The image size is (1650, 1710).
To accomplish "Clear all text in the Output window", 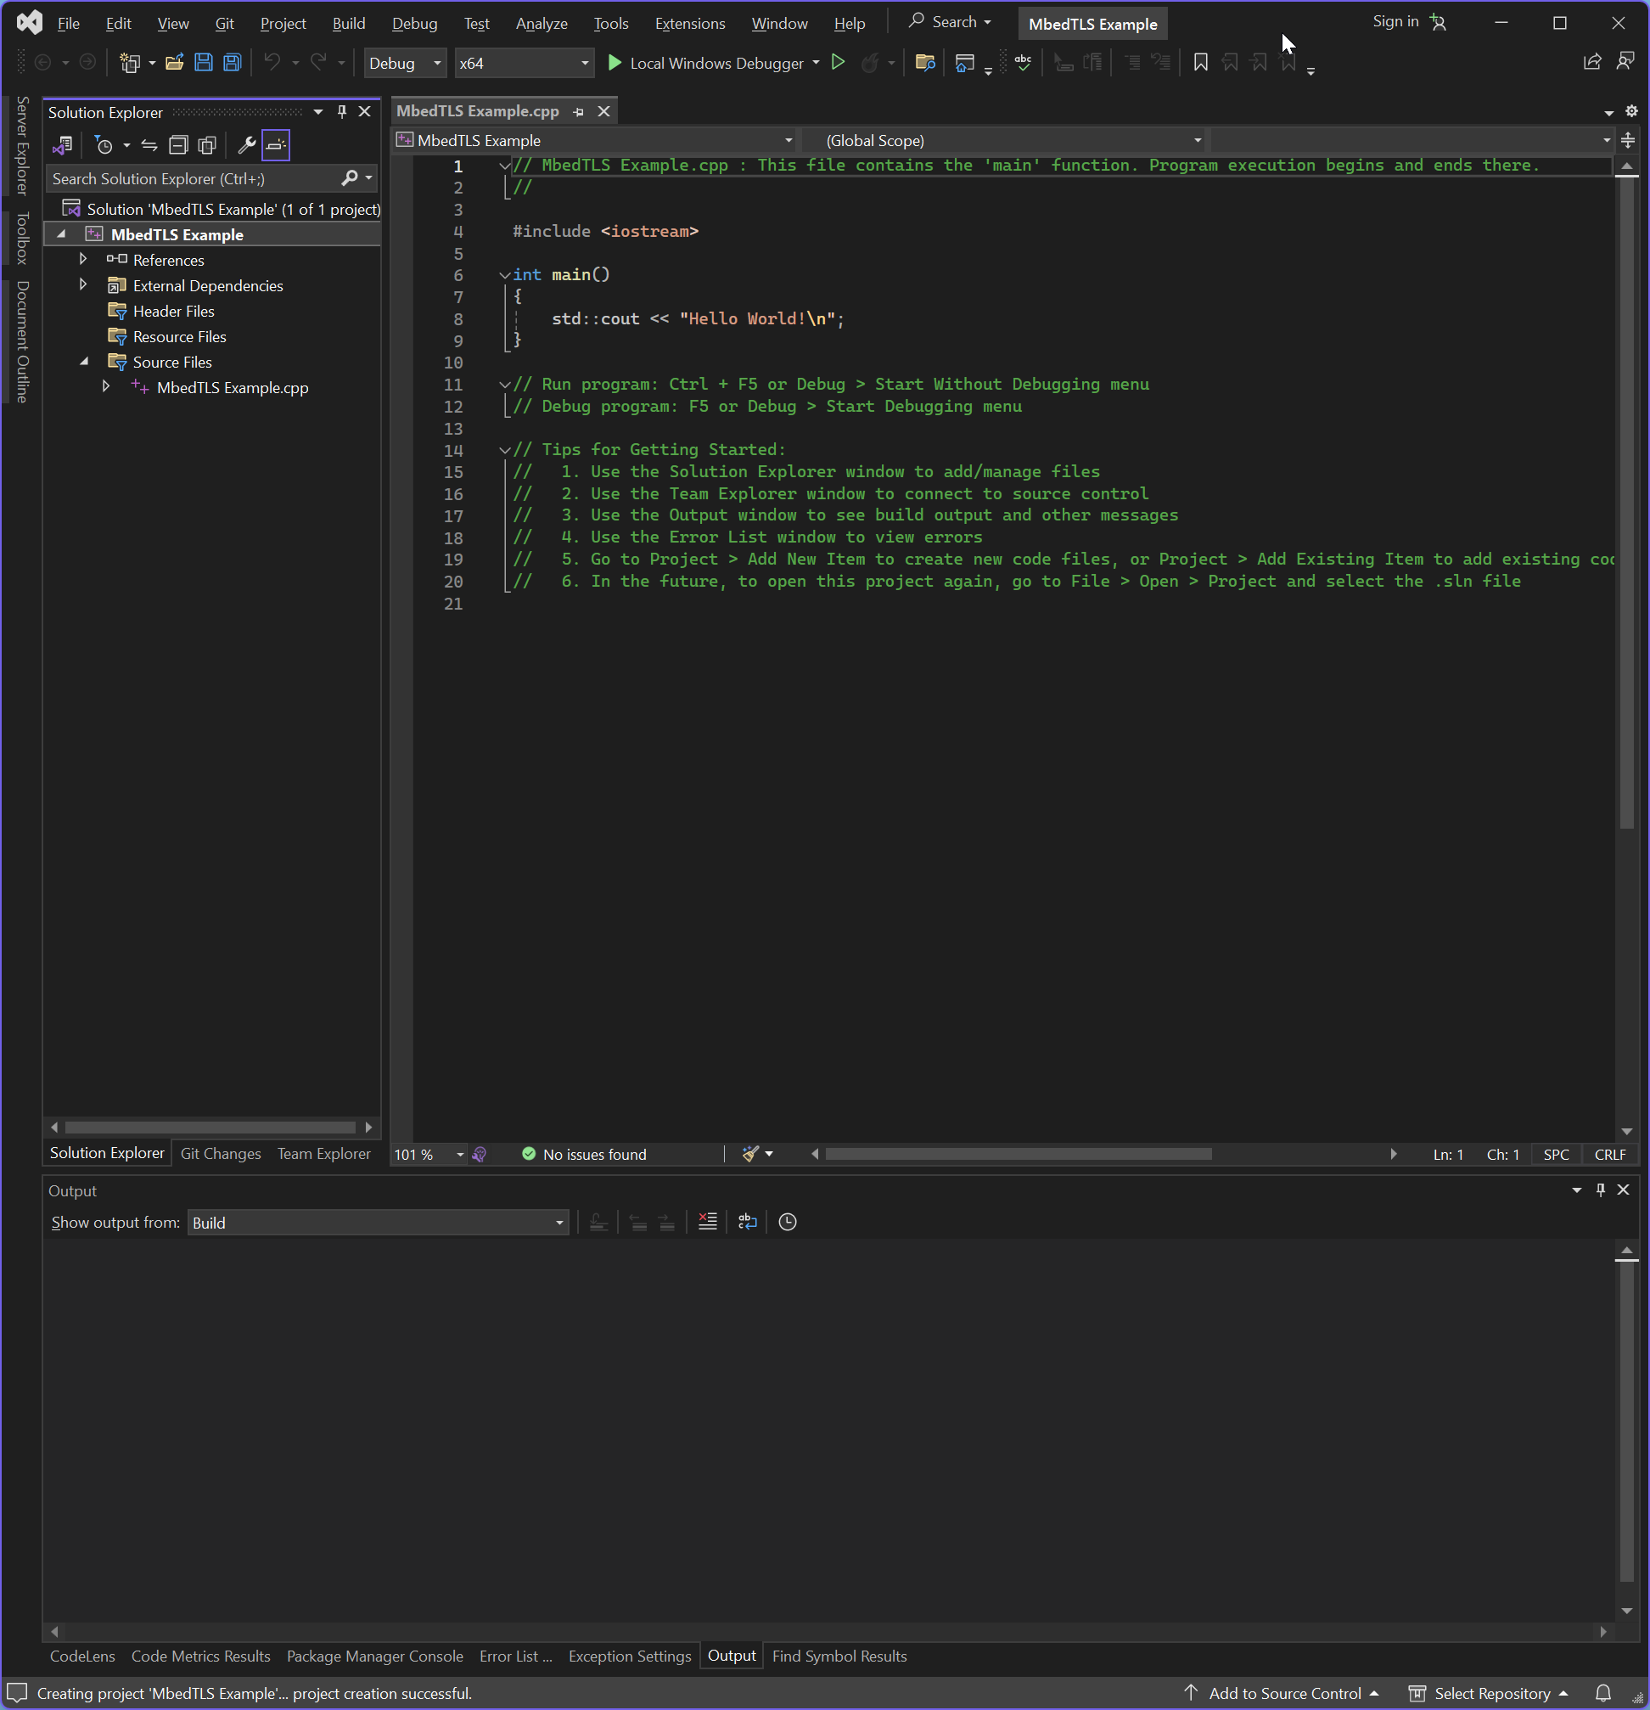I will coord(707,1223).
